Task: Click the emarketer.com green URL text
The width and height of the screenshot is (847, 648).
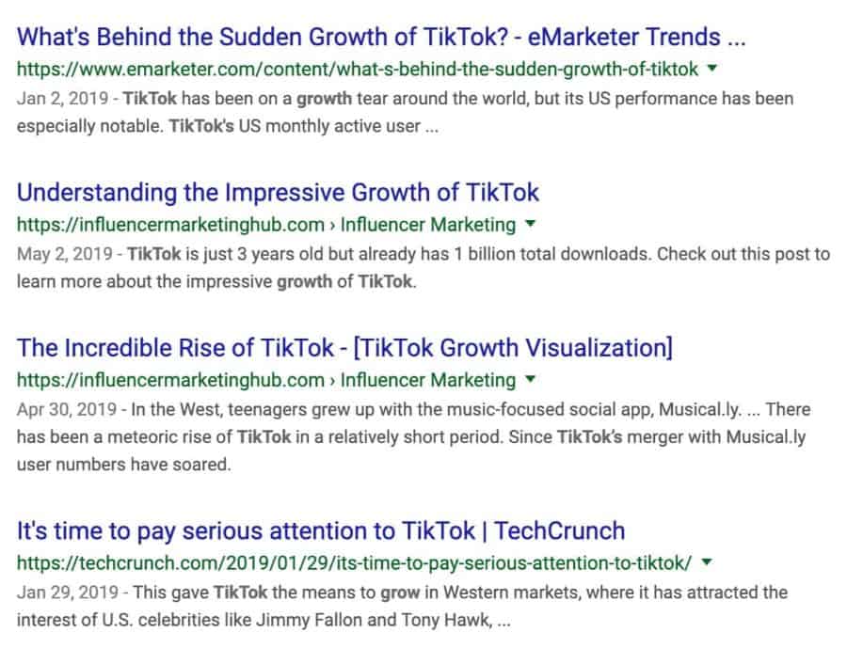Action: (358, 69)
